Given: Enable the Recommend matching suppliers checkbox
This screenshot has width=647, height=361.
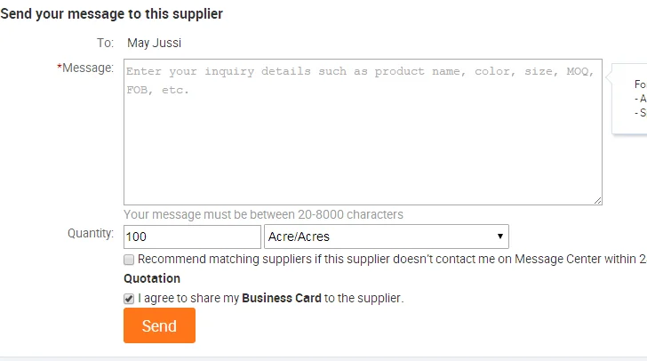Looking at the screenshot, I should click(x=130, y=260).
